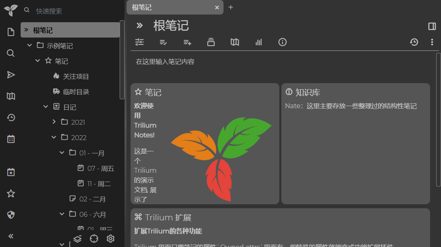441x247 pixels.
Task: Select the 2021 folder label in the tree
Action: [x=78, y=122]
